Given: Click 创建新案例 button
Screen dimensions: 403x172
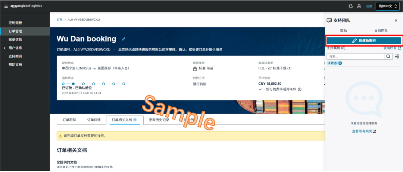Looking at the screenshot, I should (364, 40).
